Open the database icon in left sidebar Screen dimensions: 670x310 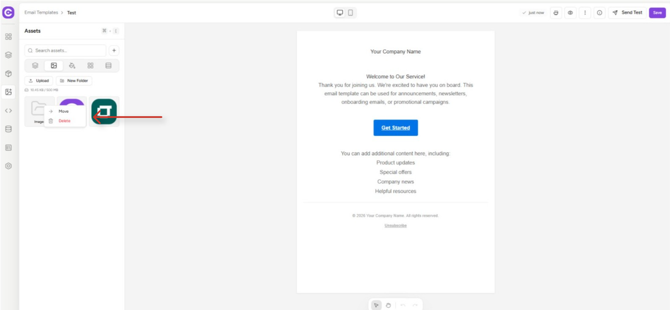[x=8, y=129]
